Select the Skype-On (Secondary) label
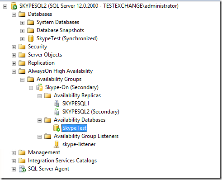222x180 pixels. pos(72,87)
